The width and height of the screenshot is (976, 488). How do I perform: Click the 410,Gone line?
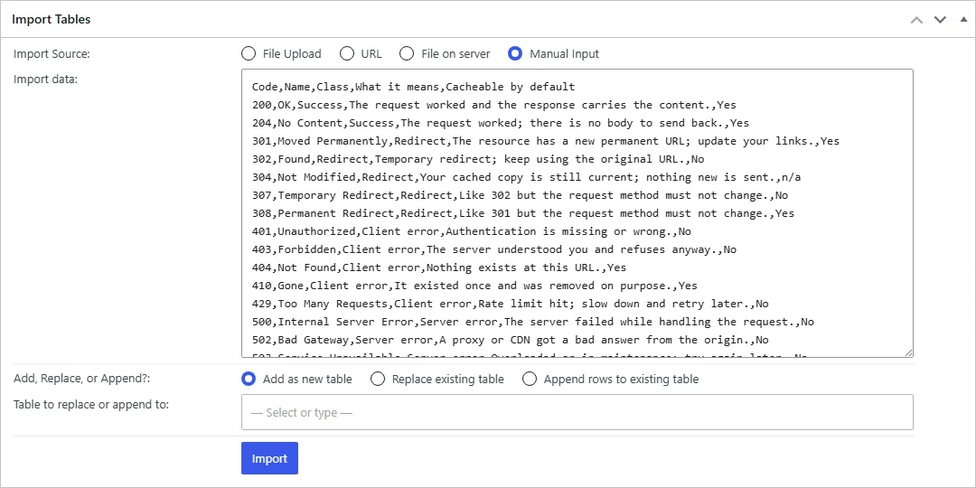coord(475,285)
